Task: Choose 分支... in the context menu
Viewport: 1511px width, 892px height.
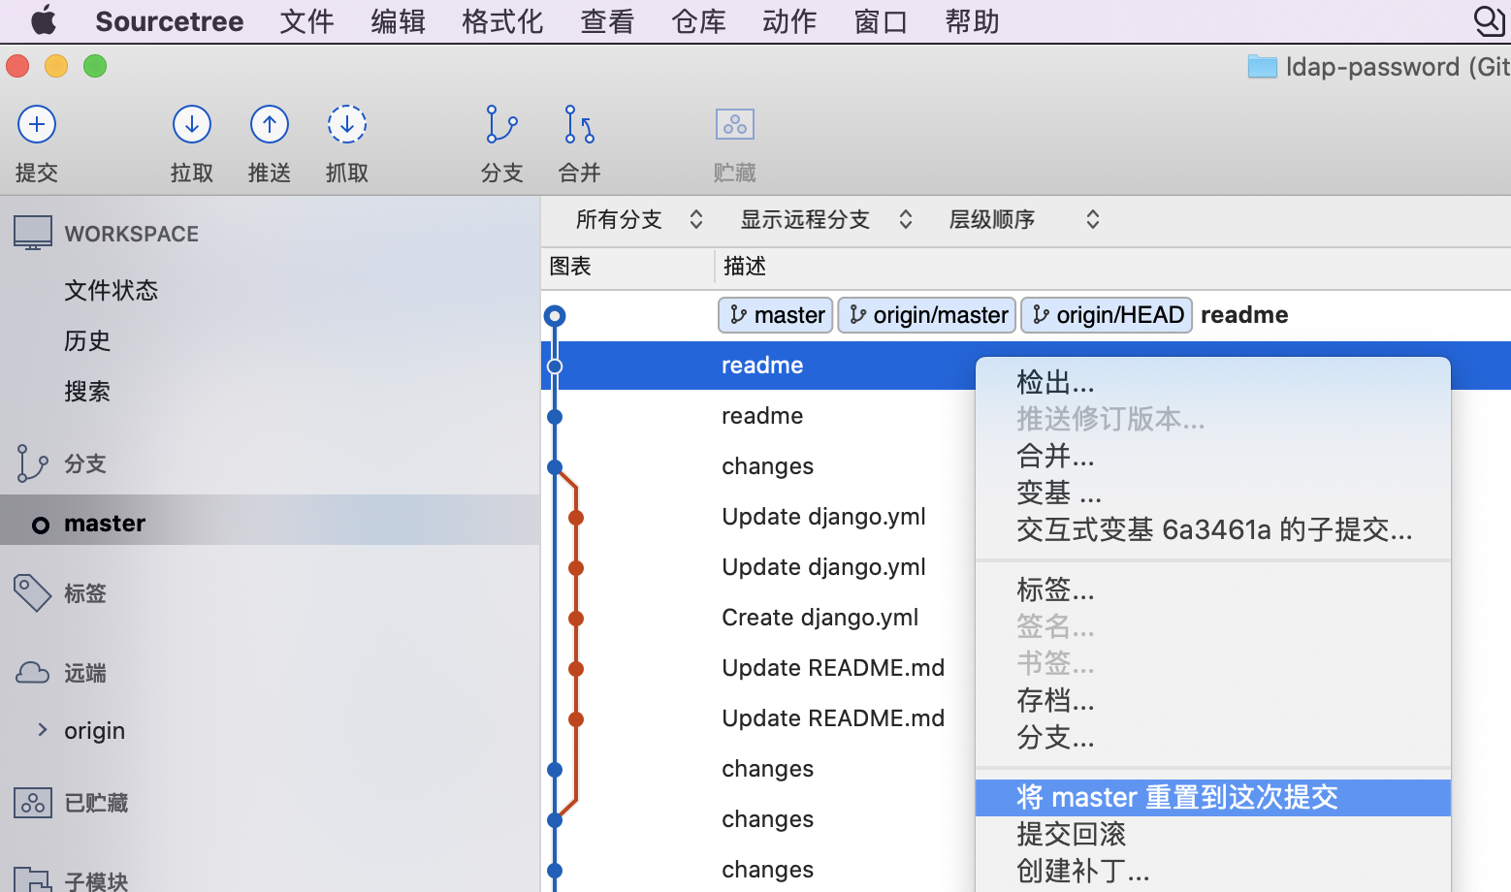Action: [x=1213, y=738]
